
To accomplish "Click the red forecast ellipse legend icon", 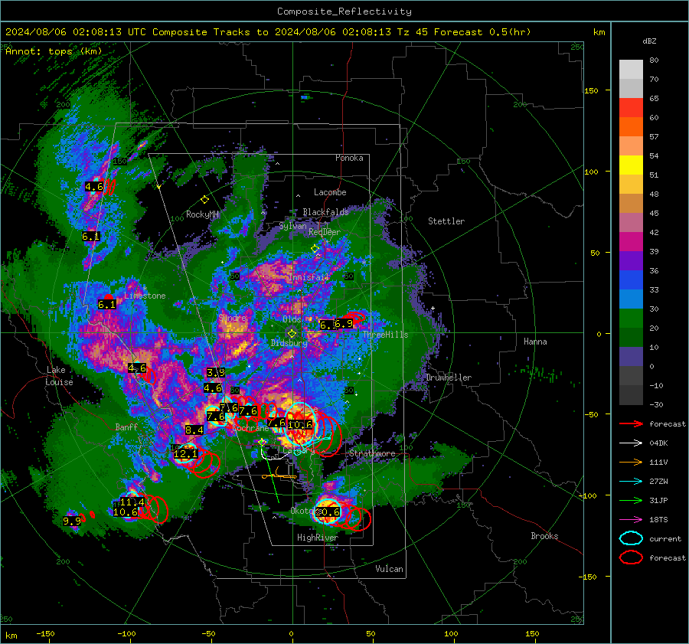I will (631, 557).
